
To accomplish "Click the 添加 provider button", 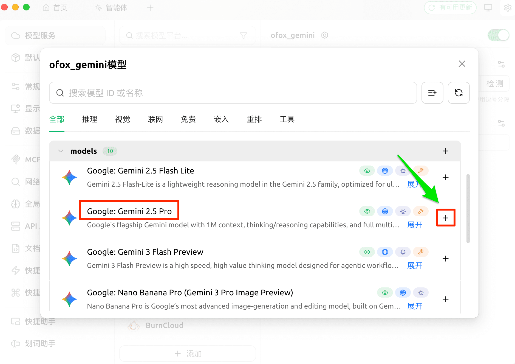I will pyautogui.click(x=188, y=354).
